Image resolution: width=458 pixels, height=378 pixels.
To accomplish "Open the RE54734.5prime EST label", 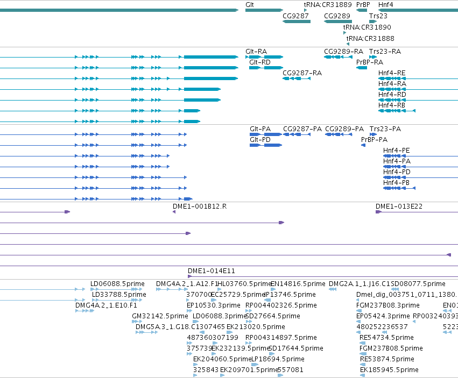I will (x=386, y=338).
